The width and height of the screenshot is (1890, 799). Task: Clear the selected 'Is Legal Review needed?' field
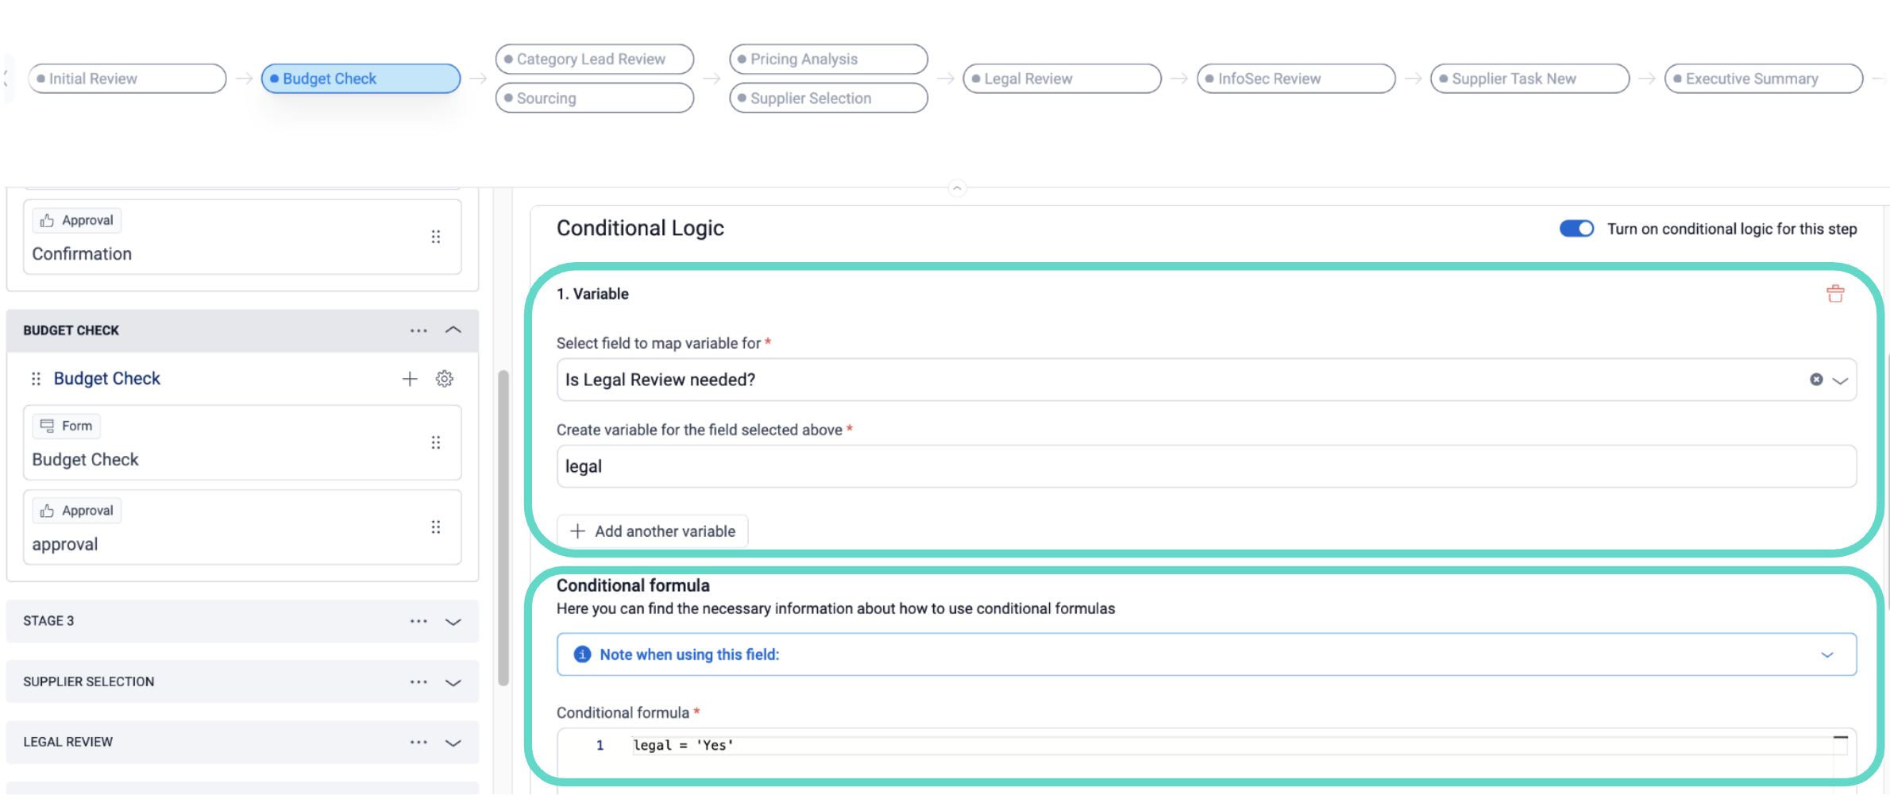(x=1816, y=380)
